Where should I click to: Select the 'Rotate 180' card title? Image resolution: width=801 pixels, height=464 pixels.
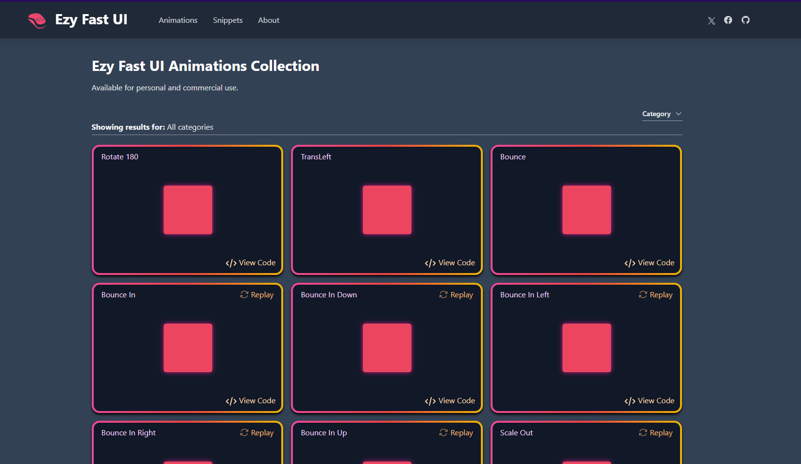(x=120, y=157)
